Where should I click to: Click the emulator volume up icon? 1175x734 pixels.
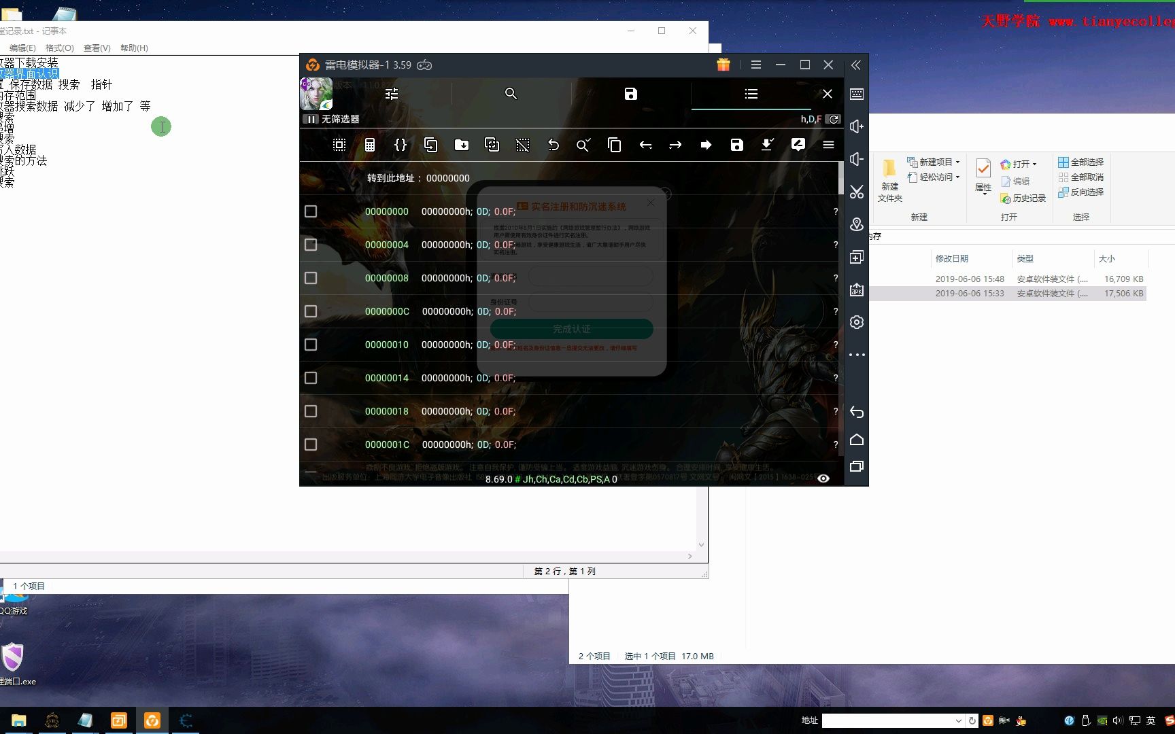click(x=857, y=127)
